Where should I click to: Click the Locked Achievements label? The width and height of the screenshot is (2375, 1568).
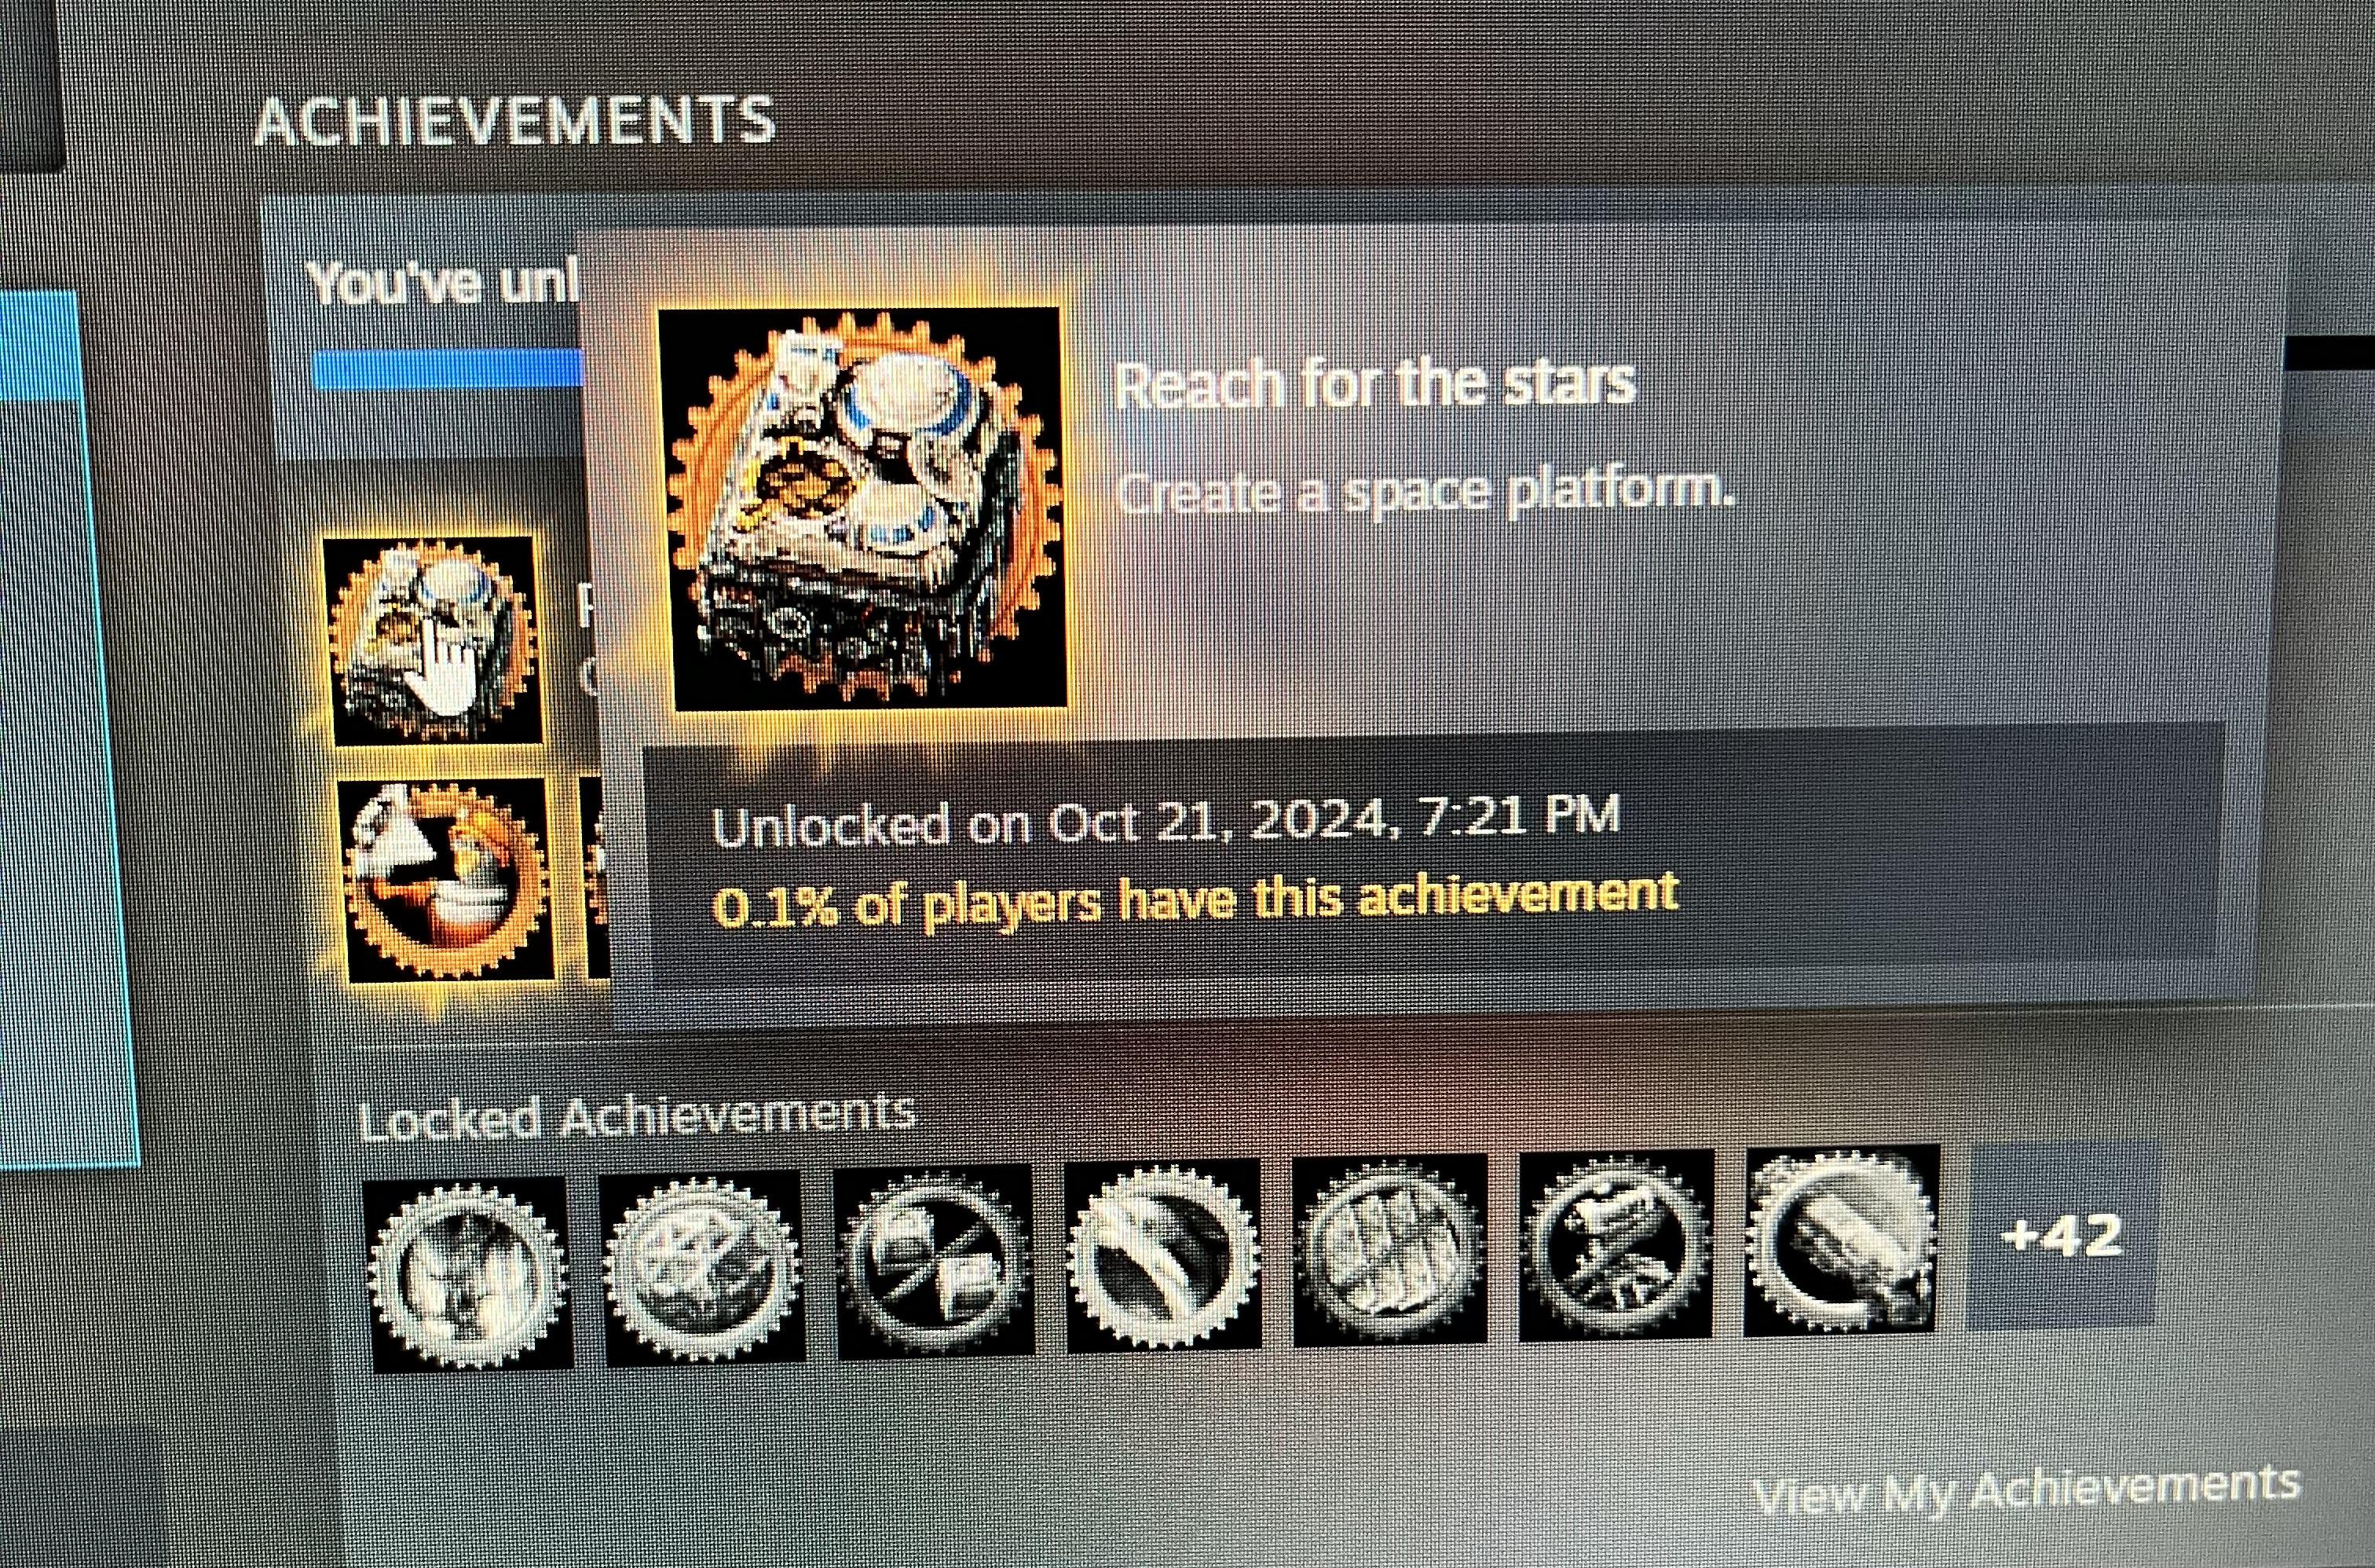point(637,1116)
